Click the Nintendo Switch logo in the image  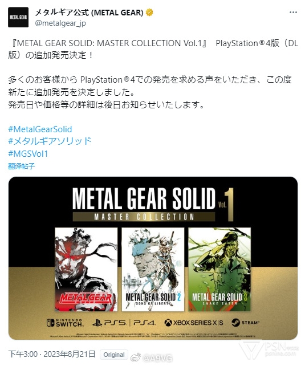(x=64, y=323)
